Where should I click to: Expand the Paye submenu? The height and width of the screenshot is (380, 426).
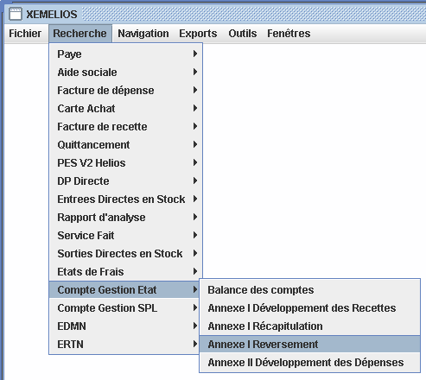125,54
